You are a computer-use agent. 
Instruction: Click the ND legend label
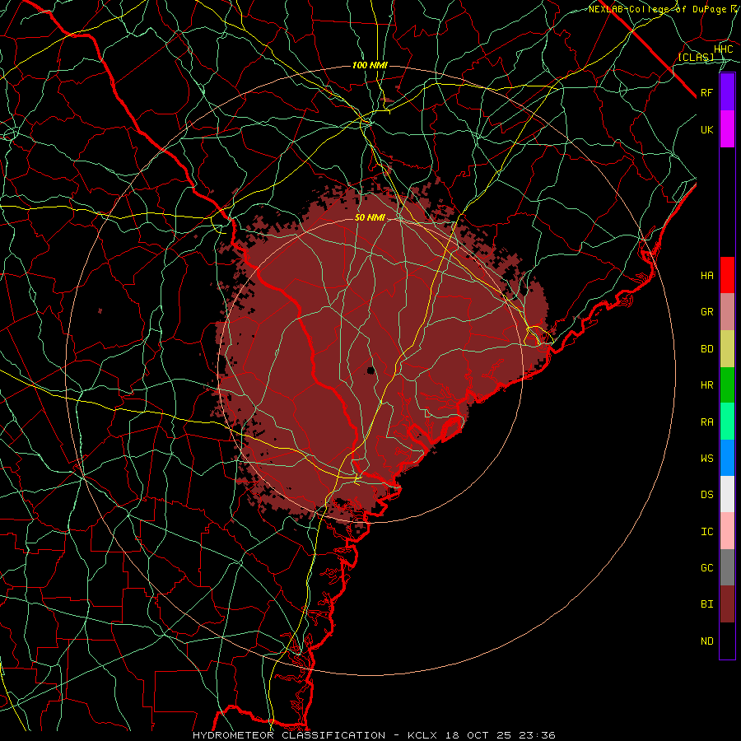click(x=707, y=641)
